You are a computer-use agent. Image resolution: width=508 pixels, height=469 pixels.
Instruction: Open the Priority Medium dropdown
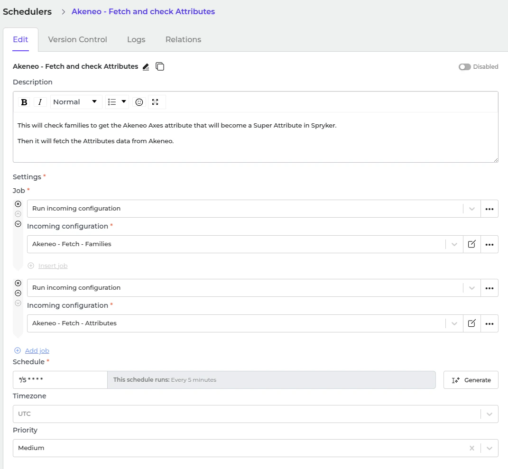[x=489, y=448]
